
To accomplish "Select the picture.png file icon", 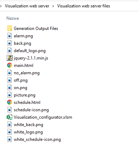I will pos(10,95).
